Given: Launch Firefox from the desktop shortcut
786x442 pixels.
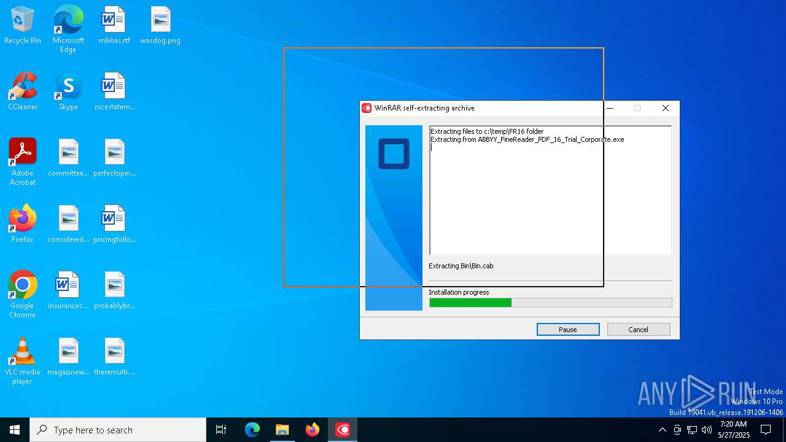Looking at the screenshot, I should pos(23,225).
